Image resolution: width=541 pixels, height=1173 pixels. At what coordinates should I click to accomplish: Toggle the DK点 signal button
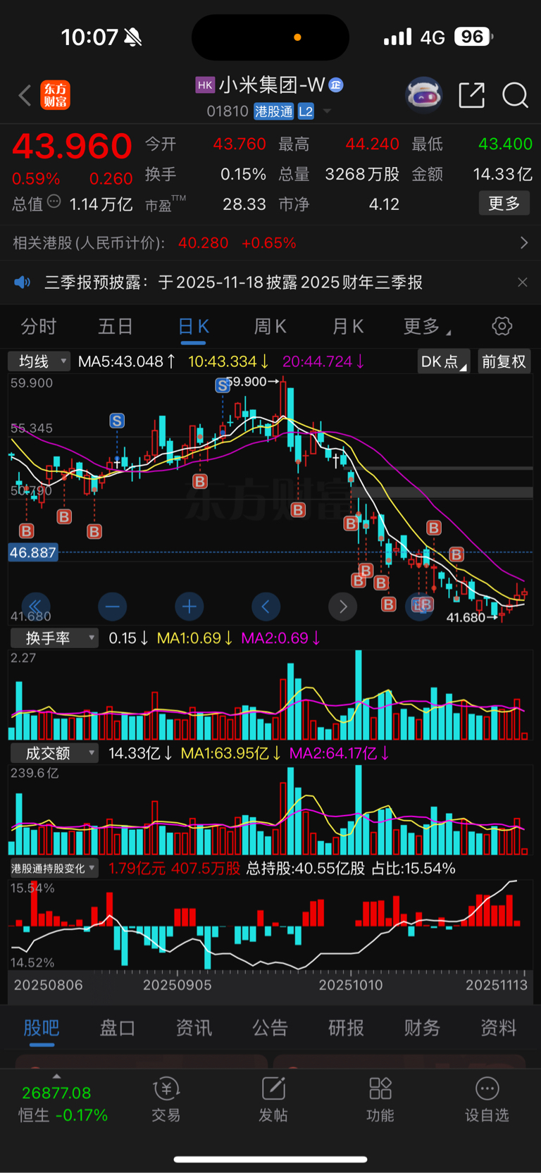click(444, 361)
